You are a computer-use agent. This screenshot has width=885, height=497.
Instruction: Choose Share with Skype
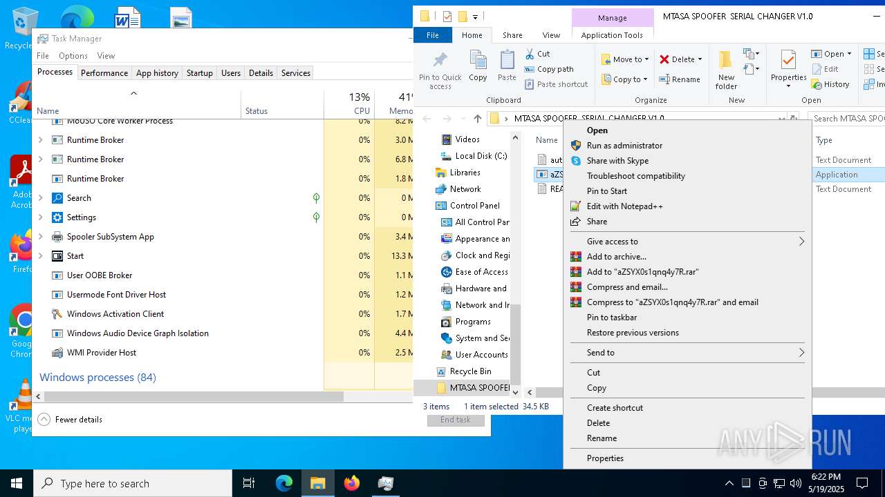pyautogui.click(x=617, y=161)
